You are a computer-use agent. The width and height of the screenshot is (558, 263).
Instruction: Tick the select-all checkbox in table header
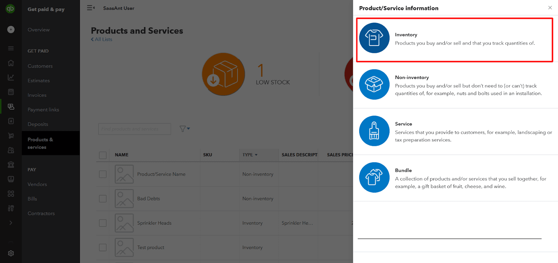103,155
